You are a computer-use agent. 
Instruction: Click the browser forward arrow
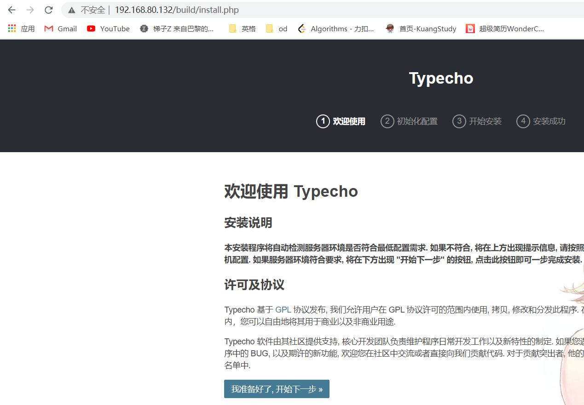[30, 10]
